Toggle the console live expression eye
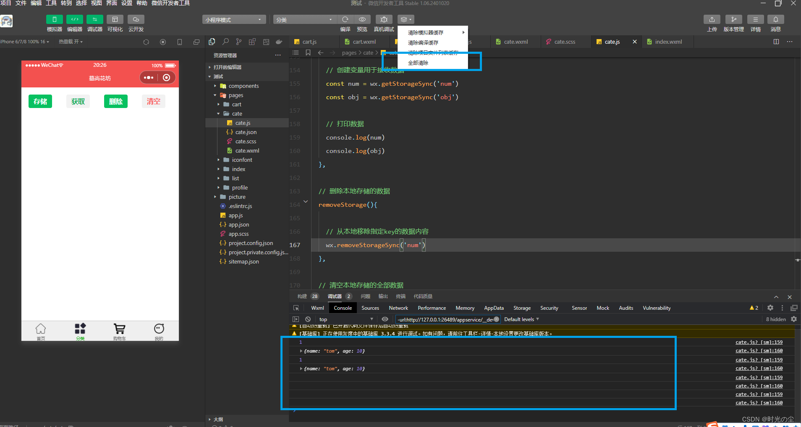 385,319
